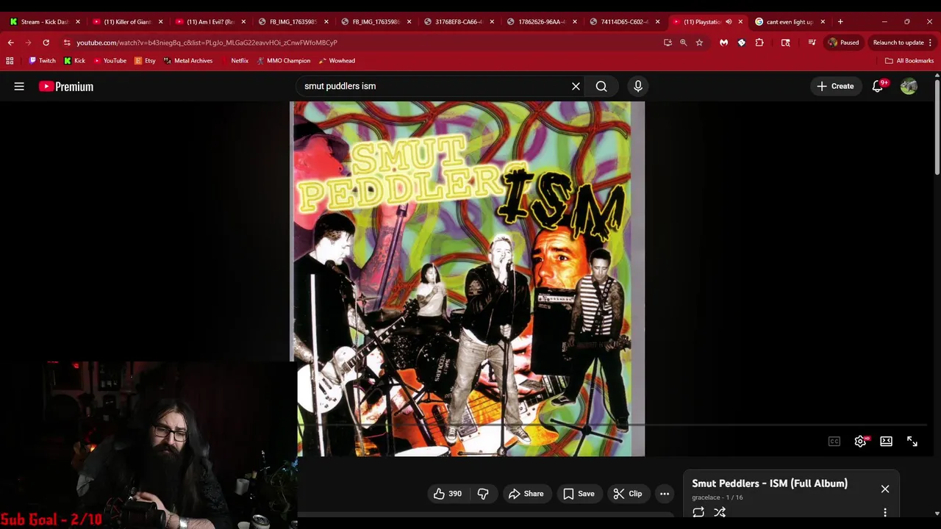Start voice search with the microphone
Image resolution: width=941 pixels, height=529 pixels.
click(638, 86)
